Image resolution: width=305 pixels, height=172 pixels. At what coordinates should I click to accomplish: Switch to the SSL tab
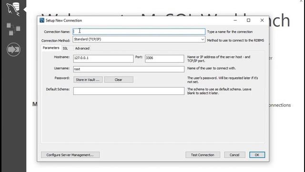[65, 48]
